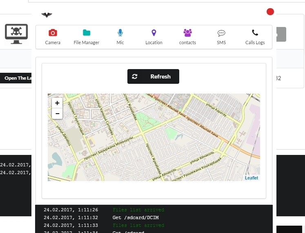
Task: Open the contacts group icon
Action: click(x=187, y=33)
